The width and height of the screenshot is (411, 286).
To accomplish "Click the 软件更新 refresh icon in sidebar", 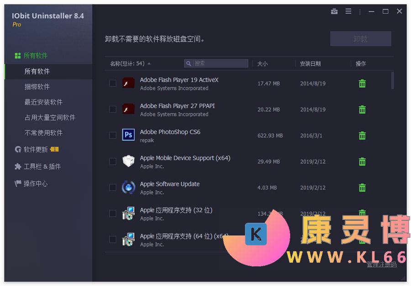I will [x=18, y=150].
